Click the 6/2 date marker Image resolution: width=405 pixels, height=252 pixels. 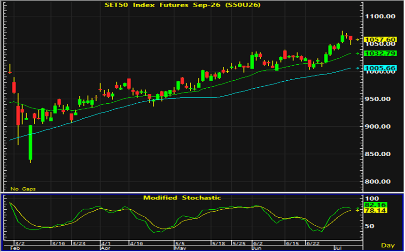(x=258, y=243)
